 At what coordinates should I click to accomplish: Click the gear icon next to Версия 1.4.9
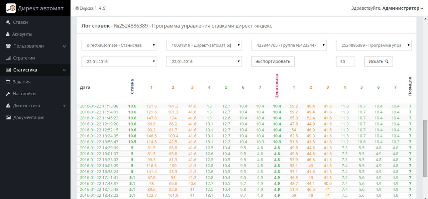(x=77, y=8)
